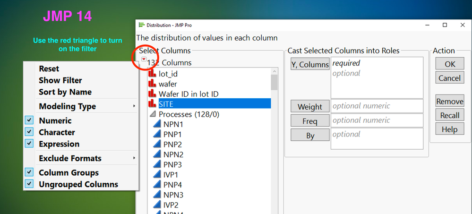Screen dimensions: 472x214
Task: Select Sort by Name menu entry
Action: pos(65,92)
